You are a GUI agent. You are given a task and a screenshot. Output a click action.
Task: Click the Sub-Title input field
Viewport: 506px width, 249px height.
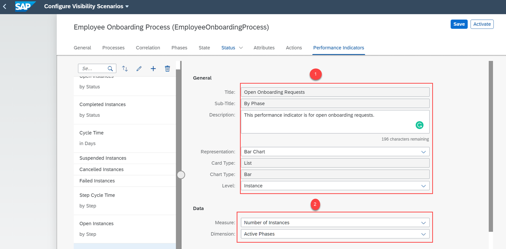coord(335,103)
